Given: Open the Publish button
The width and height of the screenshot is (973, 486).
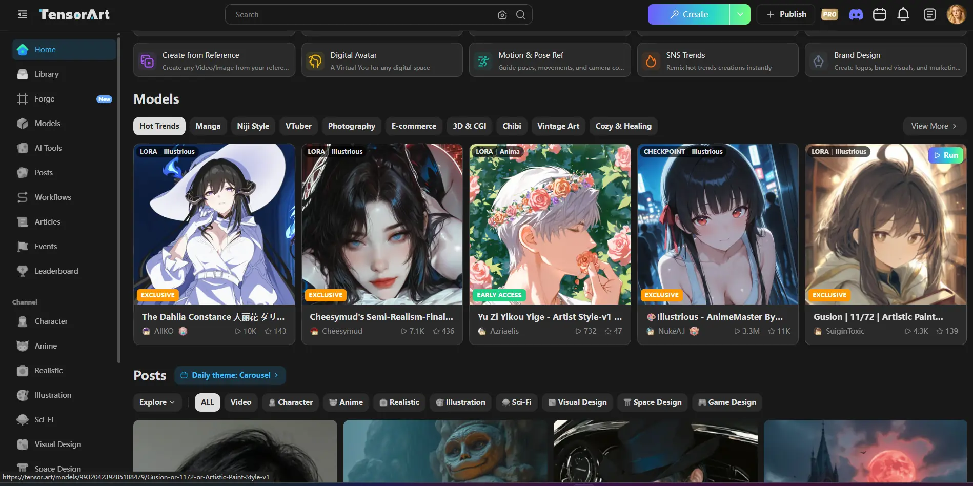Looking at the screenshot, I should [x=785, y=14].
